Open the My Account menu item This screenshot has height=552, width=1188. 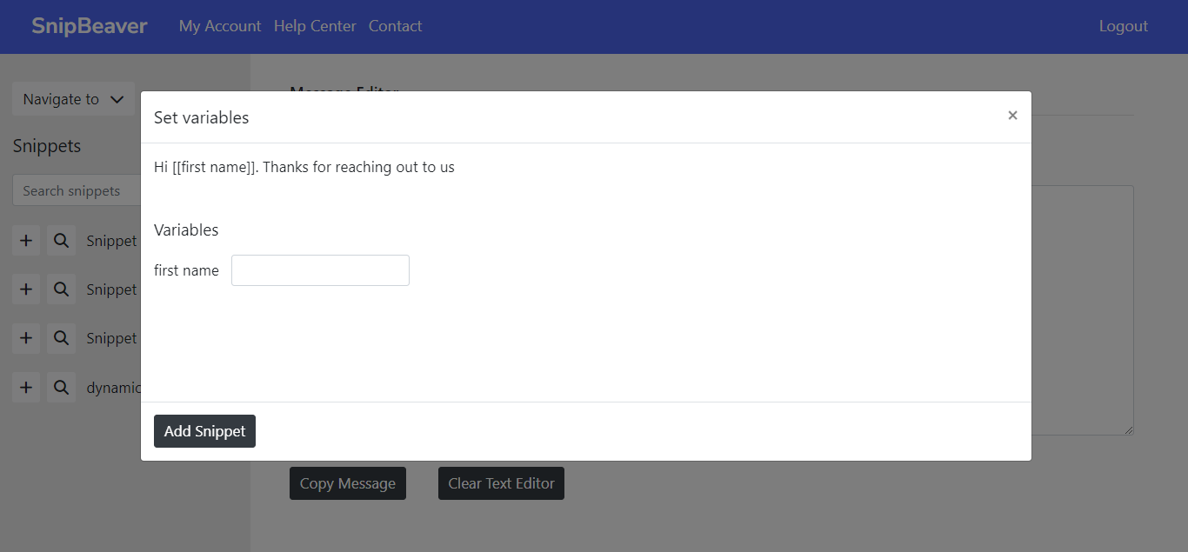[220, 26]
